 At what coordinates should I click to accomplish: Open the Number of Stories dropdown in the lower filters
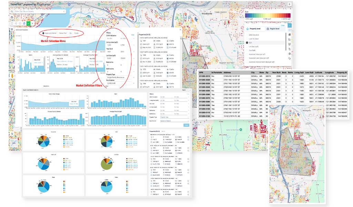pos(174,121)
